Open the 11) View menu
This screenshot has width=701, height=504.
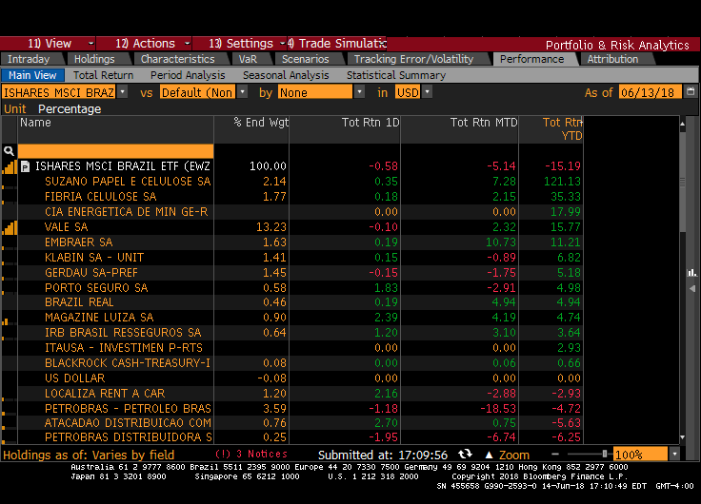point(50,44)
